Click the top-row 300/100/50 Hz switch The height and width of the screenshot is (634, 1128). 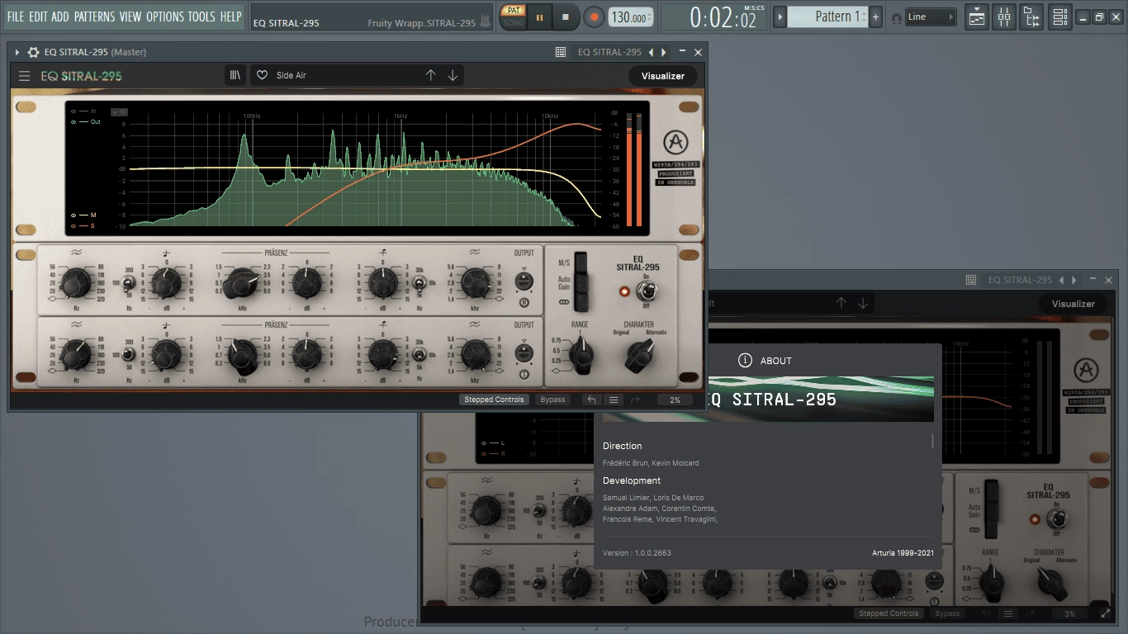tap(129, 283)
